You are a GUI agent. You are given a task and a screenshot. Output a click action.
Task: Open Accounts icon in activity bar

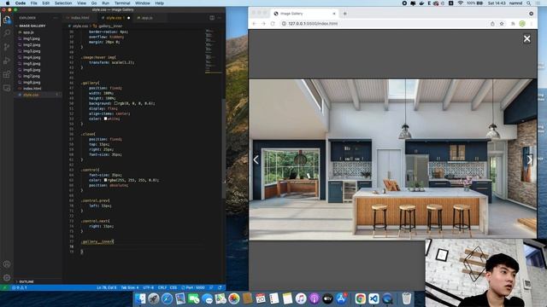point(7,264)
